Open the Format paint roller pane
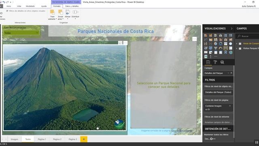This screenshot has width=259, height=146. pos(215,62)
